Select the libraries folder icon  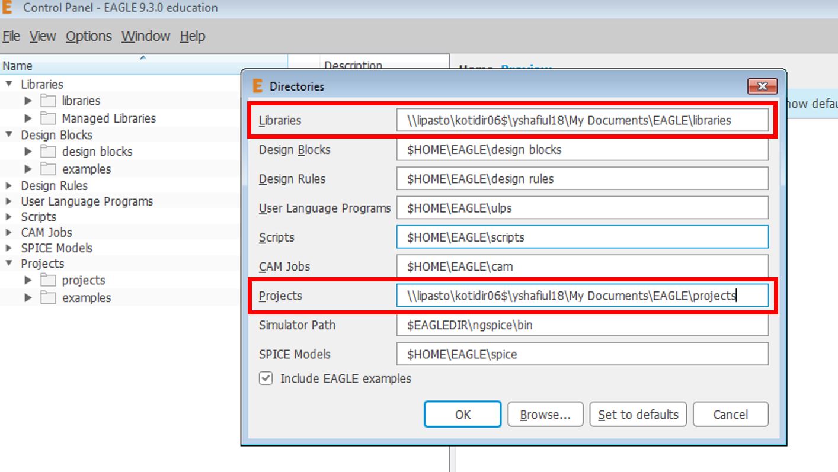coord(48,101)
